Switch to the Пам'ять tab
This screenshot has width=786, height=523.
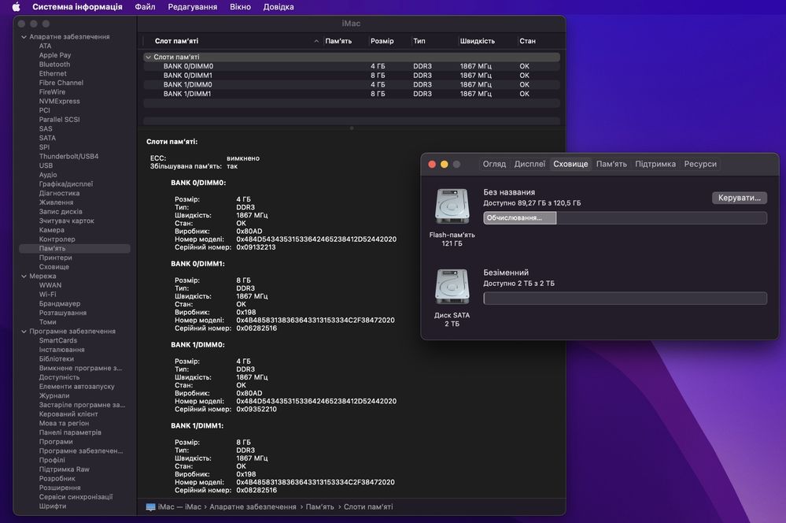click(611, 164)
